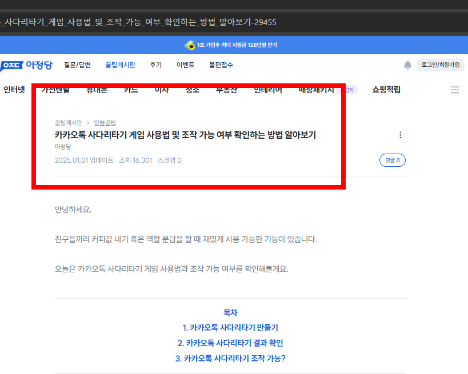468x374 pixels.
Task: Select the 후기 menu item
Action: 155,65
